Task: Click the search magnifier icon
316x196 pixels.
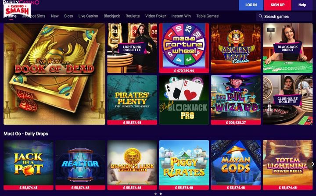Action: coord(260,16)
